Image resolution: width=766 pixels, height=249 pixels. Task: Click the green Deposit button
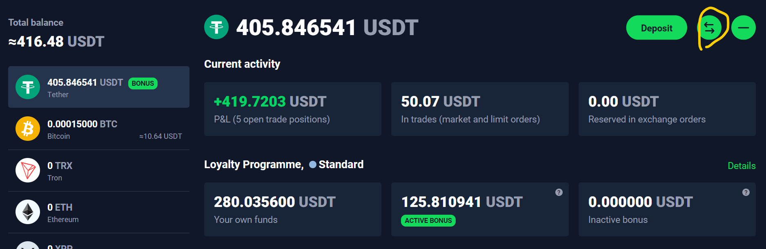(656, 28)
